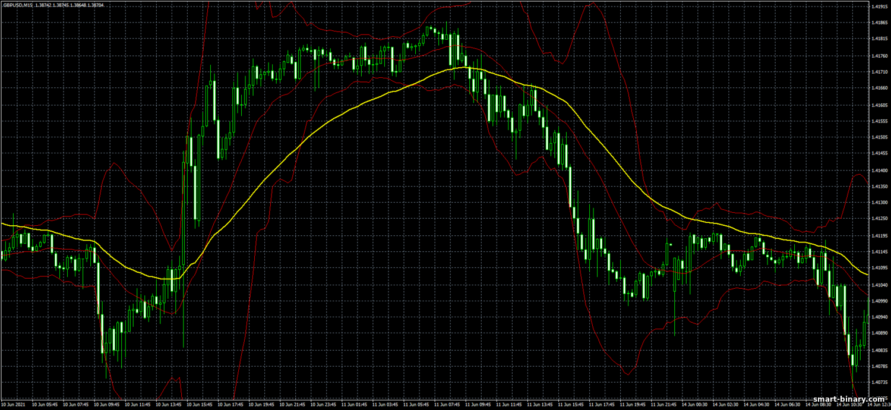
Task: Click the 1.41605 price axis label
Action: coord(880,105)
